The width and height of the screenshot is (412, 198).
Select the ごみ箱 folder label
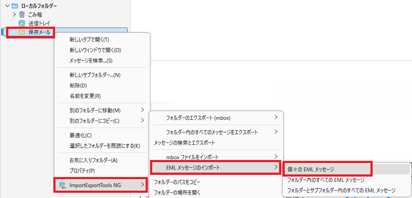point(35,14)
